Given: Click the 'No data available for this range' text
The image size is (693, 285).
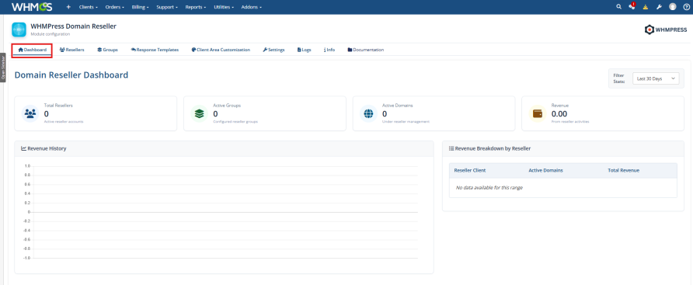Looking at the screenshot, I should (x=489, y=188).
